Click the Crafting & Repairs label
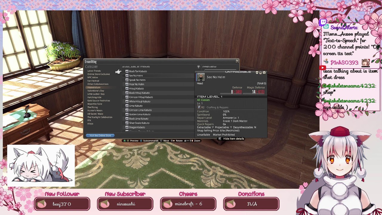Image resolution: width=382 pixels, height=215 pixels. (x=218, y=107)
